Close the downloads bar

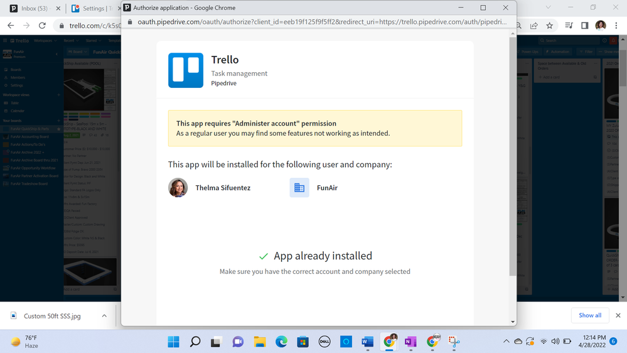(x=618, y=315)
